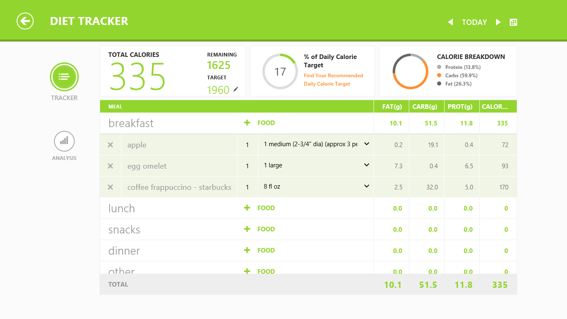Add food to lunch
This screenshot has width=567, height=319.
(x=259, y=208)
